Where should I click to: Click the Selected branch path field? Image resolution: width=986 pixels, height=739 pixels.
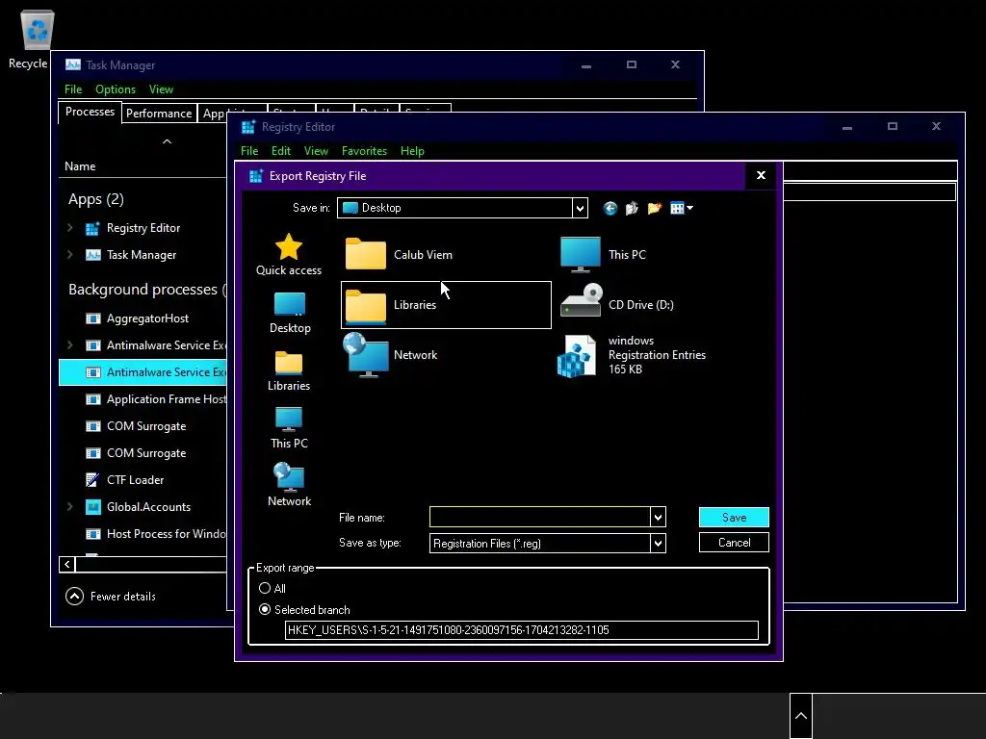click(521, 630)
